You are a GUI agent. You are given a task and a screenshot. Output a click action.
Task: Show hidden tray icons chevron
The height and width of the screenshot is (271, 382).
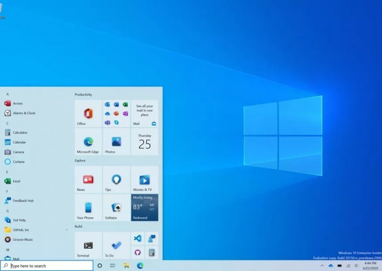pos(322,266)
